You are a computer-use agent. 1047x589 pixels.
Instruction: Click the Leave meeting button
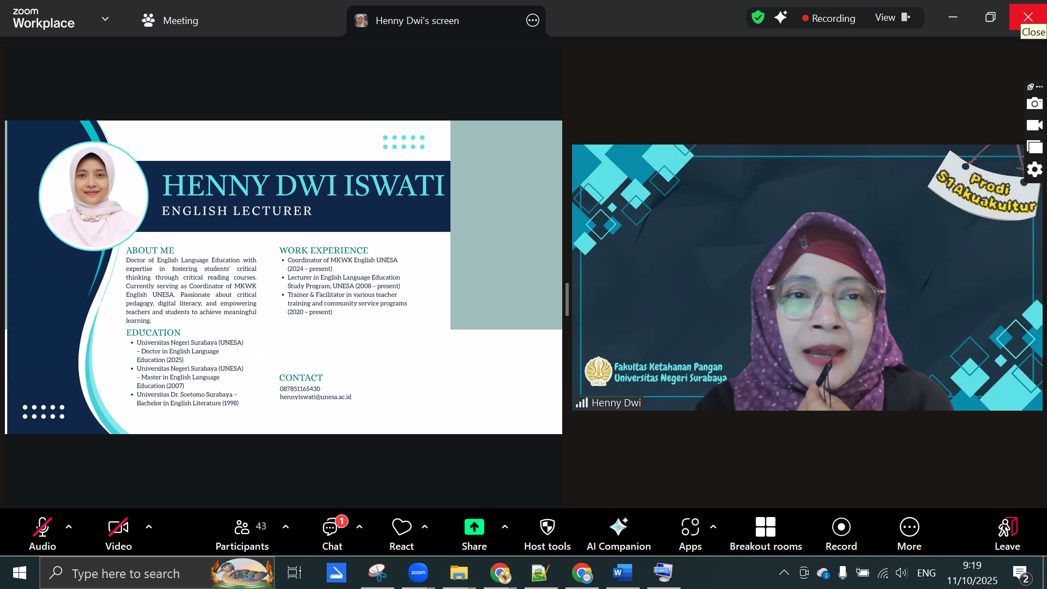coord(1007,533)
